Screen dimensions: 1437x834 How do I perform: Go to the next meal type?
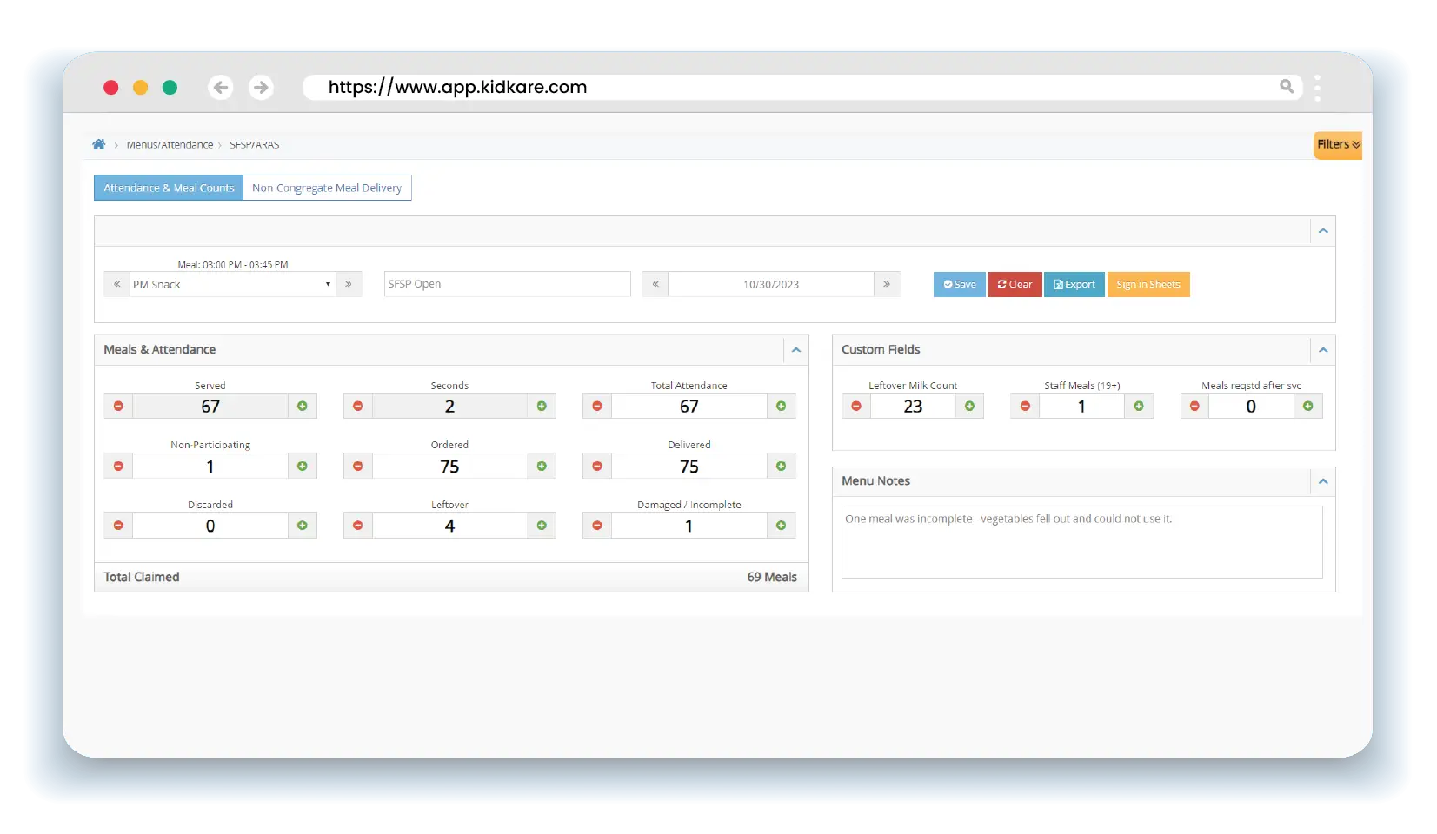[x=349, y=284]
